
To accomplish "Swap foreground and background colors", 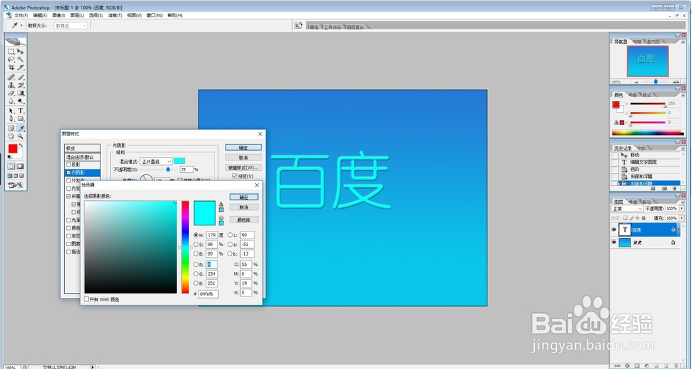I will point(21,146).
